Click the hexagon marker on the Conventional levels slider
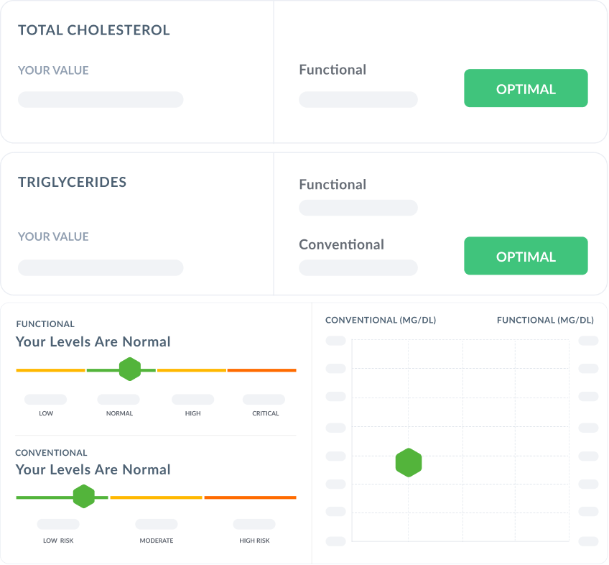609x565 pixels. pyautogui.click(x=84, y=496)
